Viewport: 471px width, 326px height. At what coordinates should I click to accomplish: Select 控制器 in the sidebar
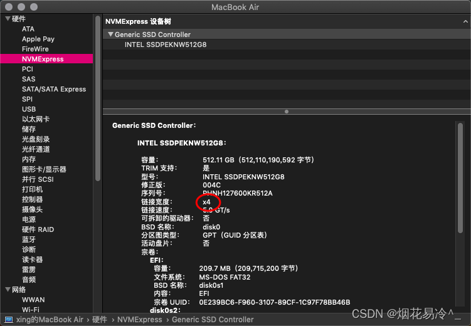click(x=32, y=199)
